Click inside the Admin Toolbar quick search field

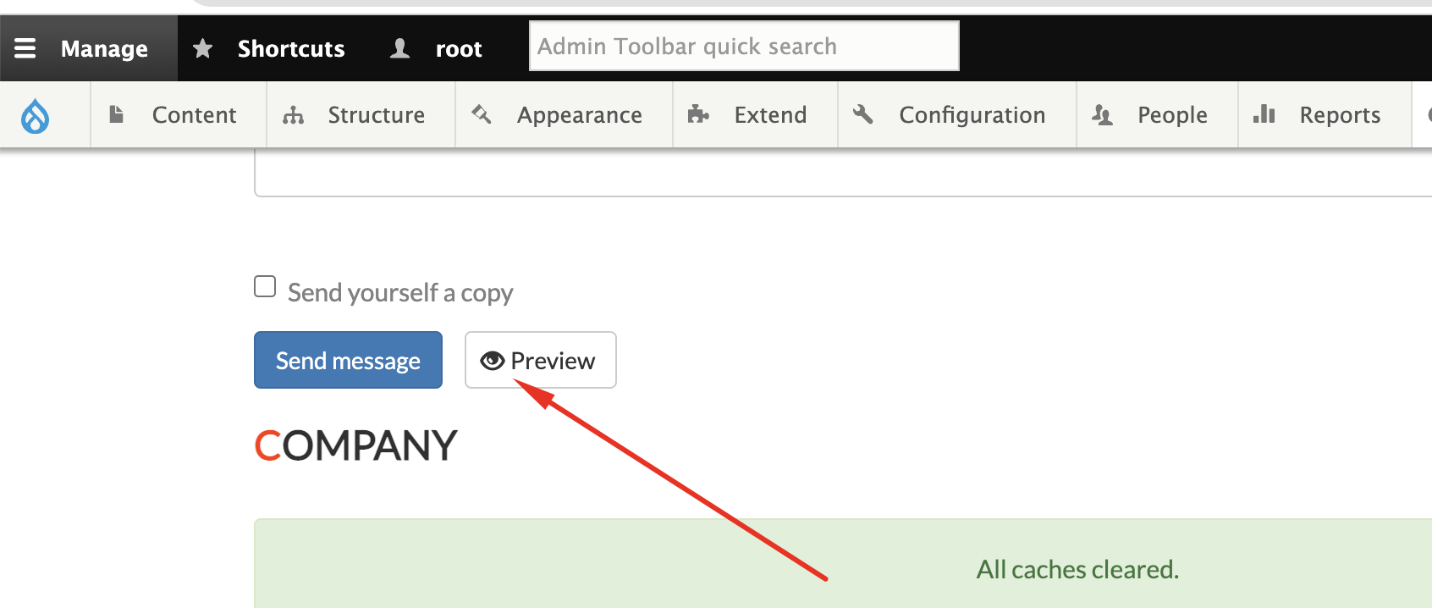(x=743, y=46)
